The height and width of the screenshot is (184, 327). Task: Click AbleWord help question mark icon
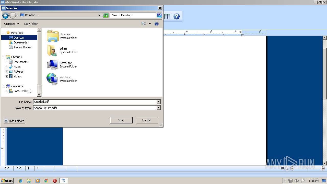(177, 17)
